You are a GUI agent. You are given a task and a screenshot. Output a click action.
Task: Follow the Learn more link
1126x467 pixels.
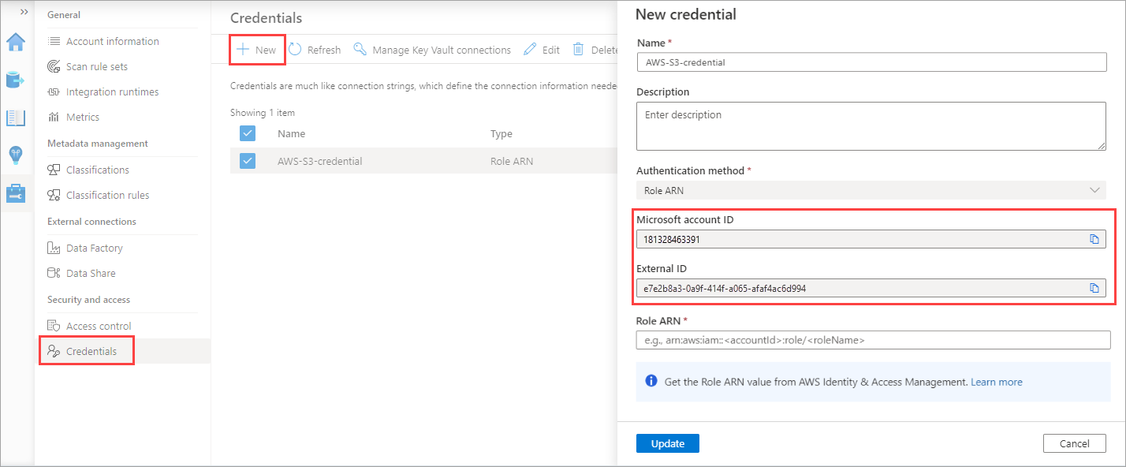point(996,382)
